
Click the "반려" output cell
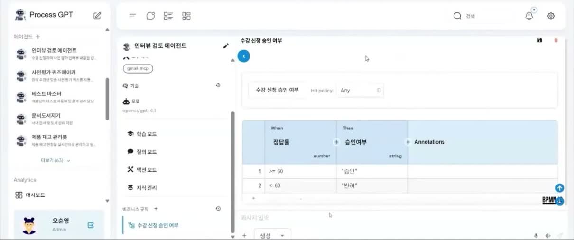pos(372,185)
